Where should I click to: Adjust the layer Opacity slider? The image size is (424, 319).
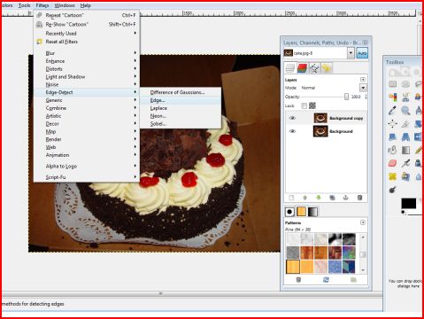[x=326, y=97]
